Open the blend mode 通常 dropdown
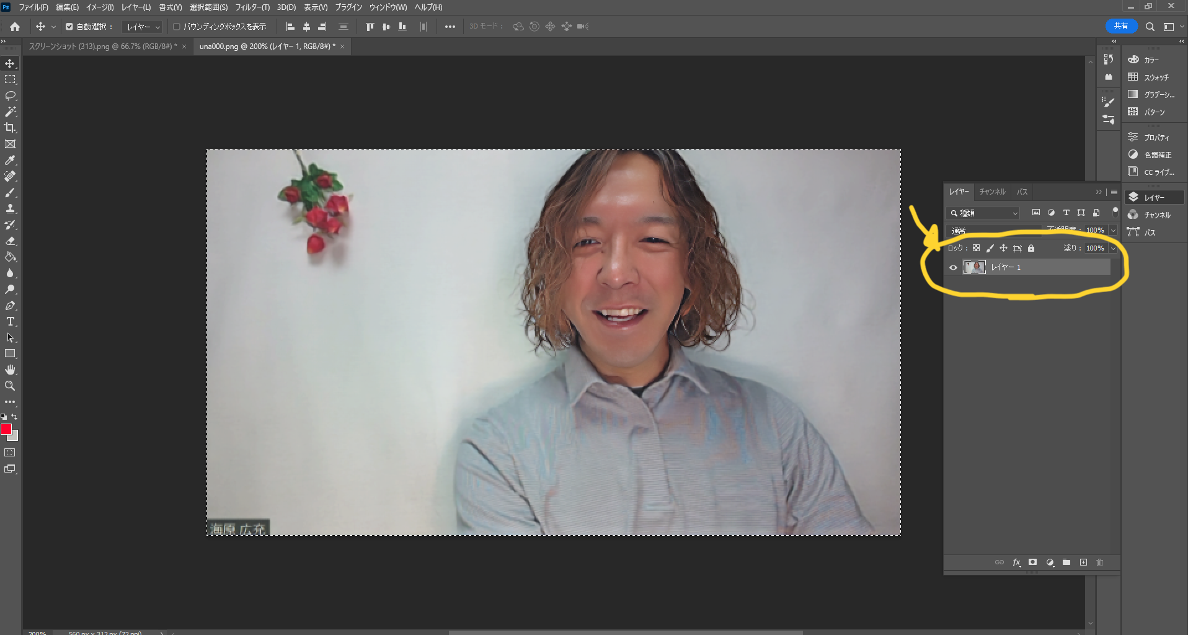 (993, 230)
